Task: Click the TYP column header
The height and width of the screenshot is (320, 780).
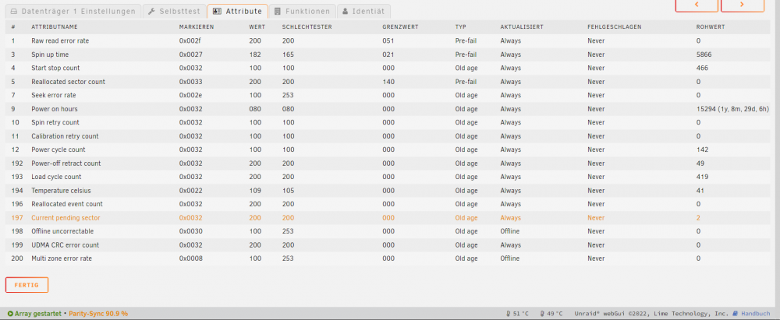Action: coord(461,26)
